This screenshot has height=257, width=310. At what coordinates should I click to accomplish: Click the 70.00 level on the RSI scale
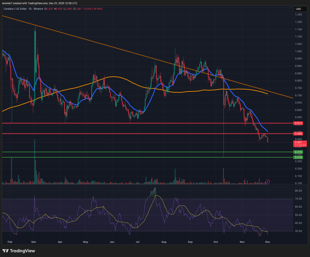(298, 199)
